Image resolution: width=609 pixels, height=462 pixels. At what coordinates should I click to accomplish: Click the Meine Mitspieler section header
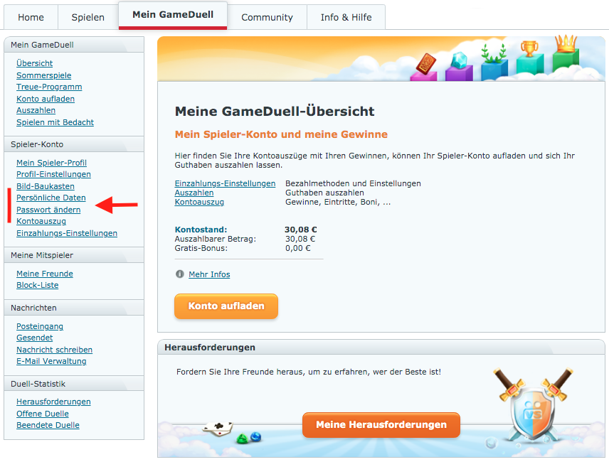(74, 255)
